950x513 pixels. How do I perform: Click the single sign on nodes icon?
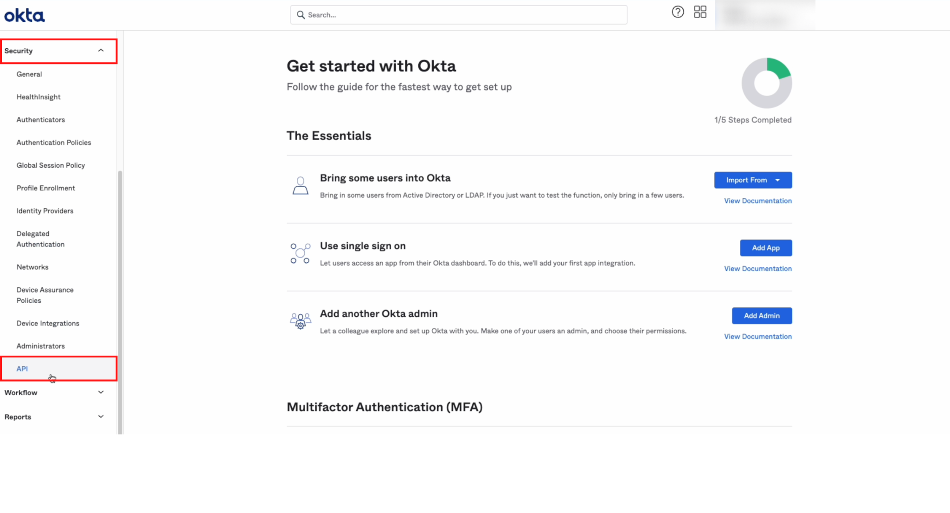[x=300, y=253]
